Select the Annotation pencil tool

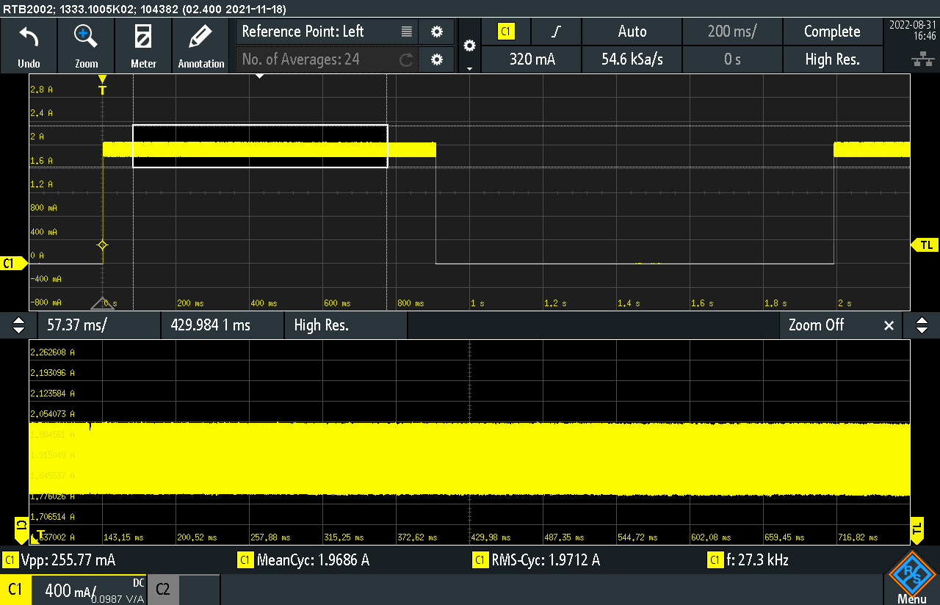tap(200, 37)
